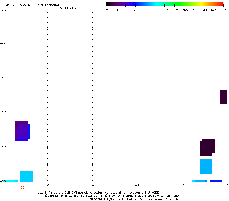Viewport: 229px width, 201px height.
Task: Click the cyan square patch above the 4:32 label
Action: pos(26,177)
